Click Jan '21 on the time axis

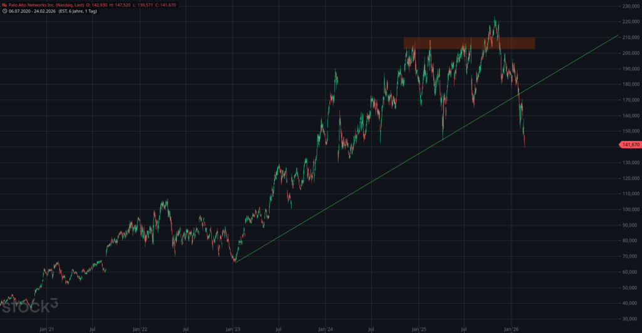(46, 328)
